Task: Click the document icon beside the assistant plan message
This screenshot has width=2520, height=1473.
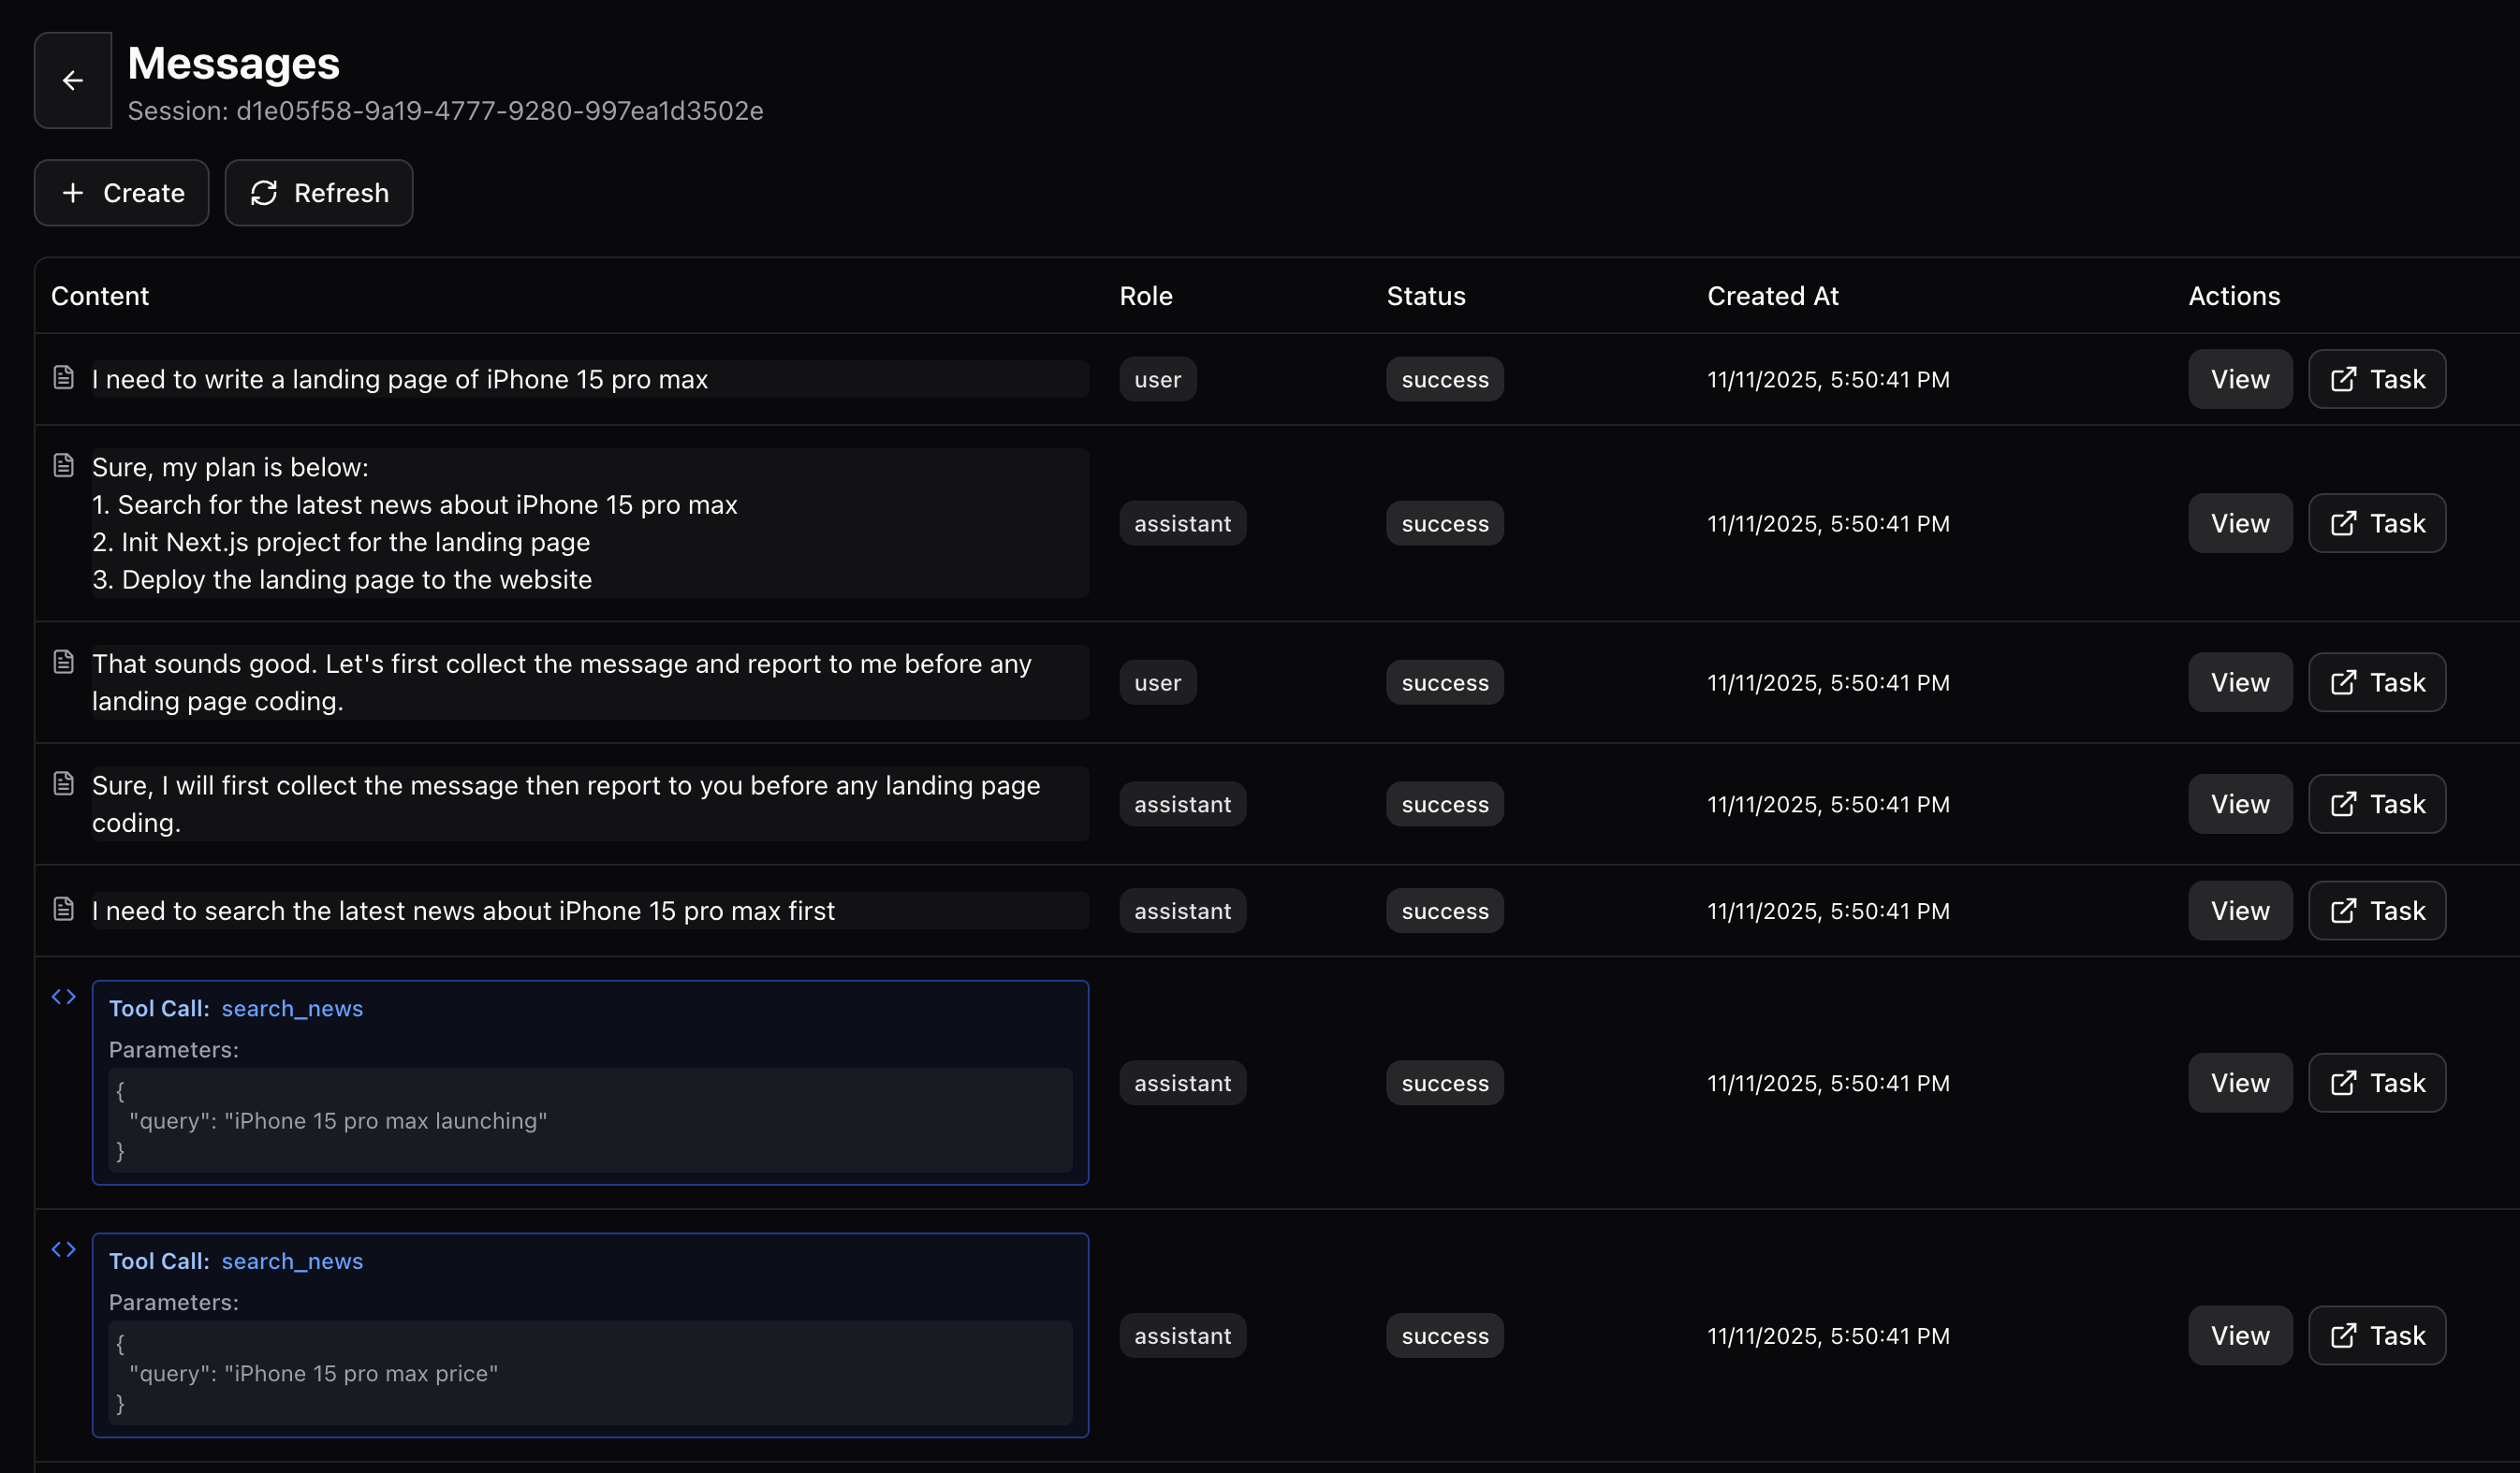Action: tap(63, 464)
